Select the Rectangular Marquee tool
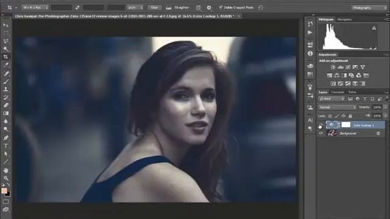 point(5,33)
